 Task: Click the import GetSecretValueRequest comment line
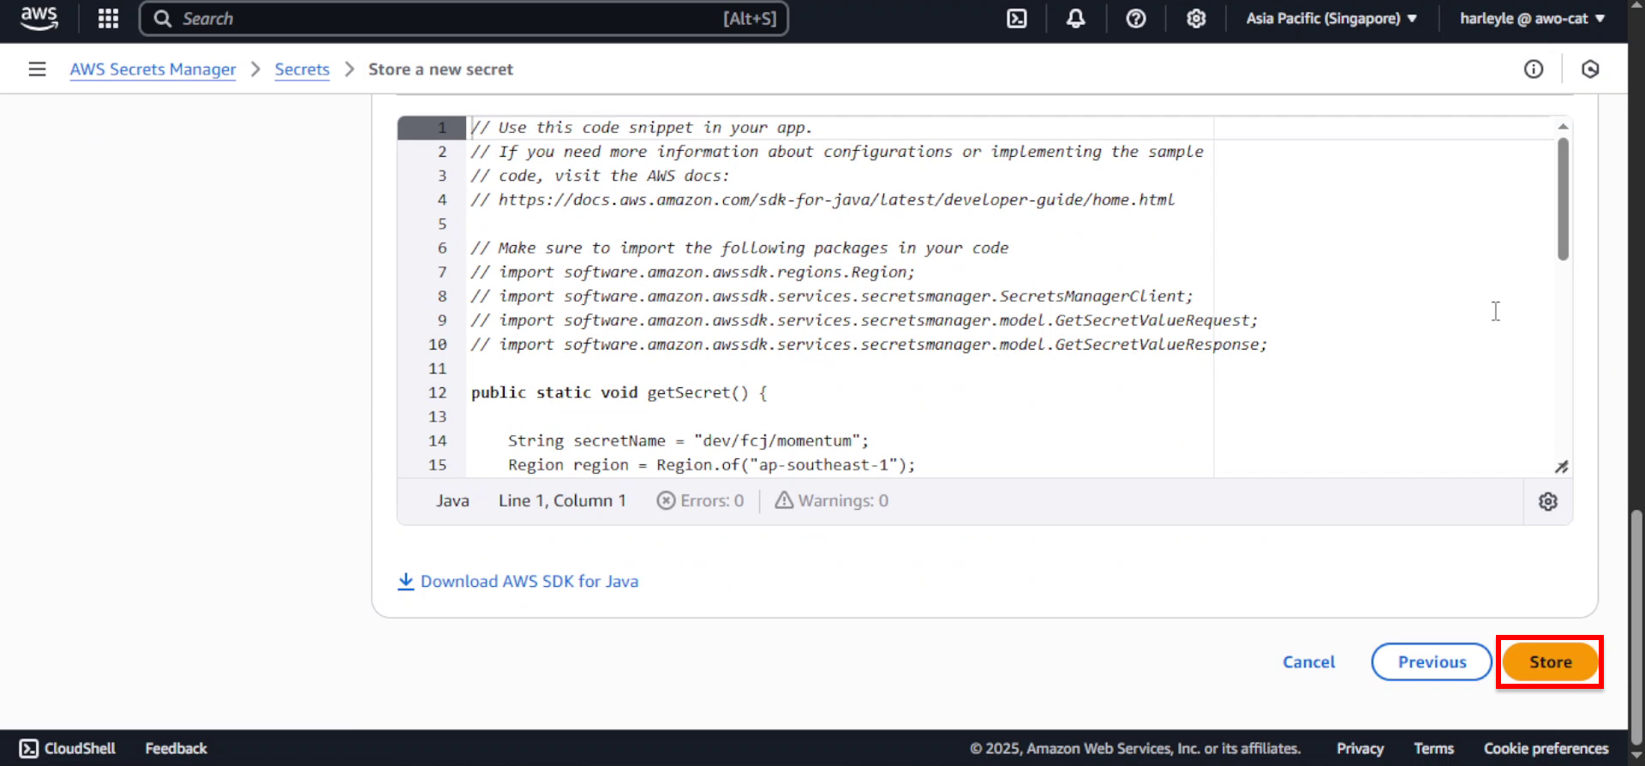click(x=864, y=320)
